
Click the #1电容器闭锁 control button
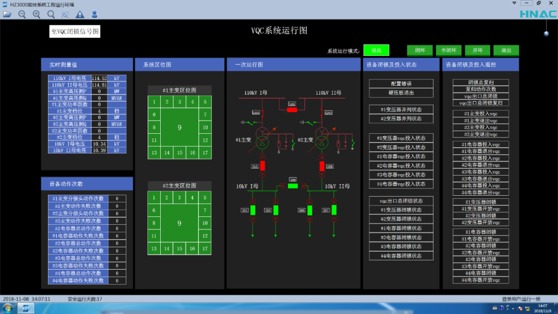tap(481, 232)
